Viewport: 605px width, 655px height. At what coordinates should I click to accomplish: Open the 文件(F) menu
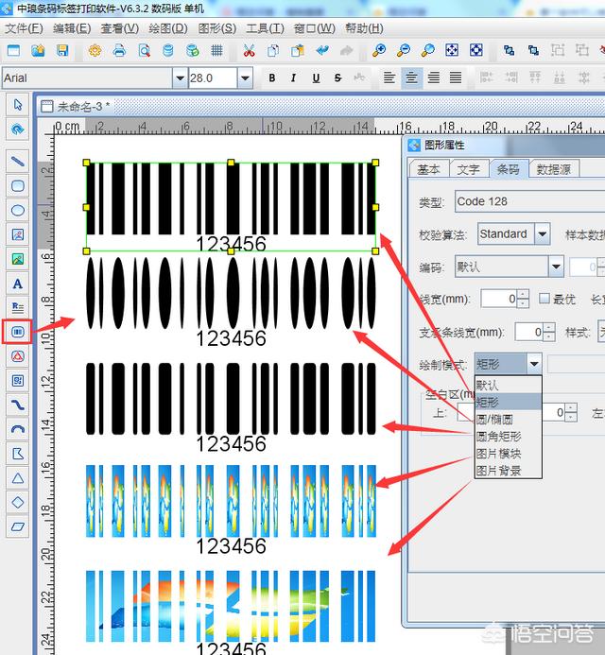[x=24, y=28]
